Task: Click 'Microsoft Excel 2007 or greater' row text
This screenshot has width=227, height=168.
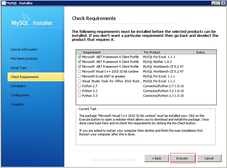Action: click(x=104, y=76)
